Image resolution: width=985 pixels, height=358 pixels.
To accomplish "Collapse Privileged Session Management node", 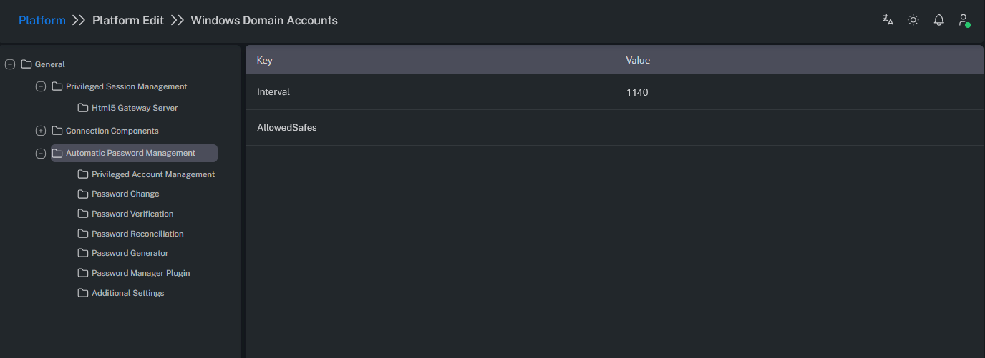I will 41,86.
